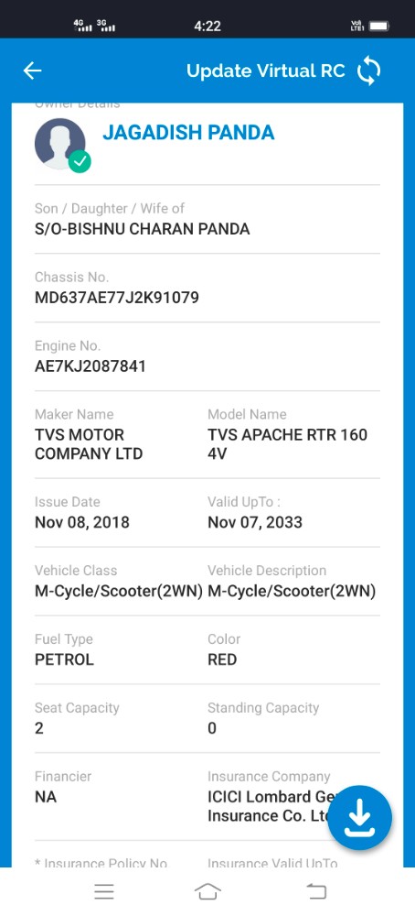The image size is (415, 916).
Task: Open Android recent apps menu icon
Action: [x=104, y=891]
